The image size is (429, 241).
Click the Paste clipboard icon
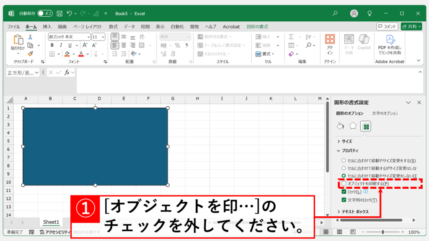pos(18,41)
